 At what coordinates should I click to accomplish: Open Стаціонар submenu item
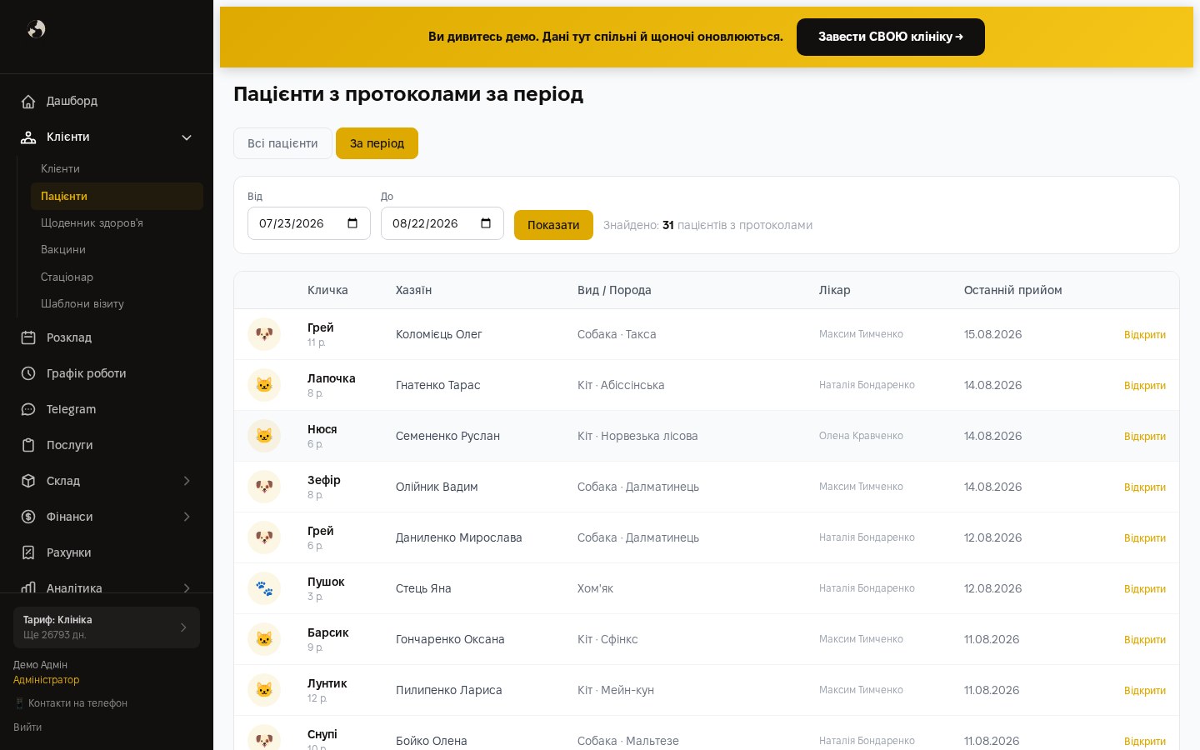point(117,277)
